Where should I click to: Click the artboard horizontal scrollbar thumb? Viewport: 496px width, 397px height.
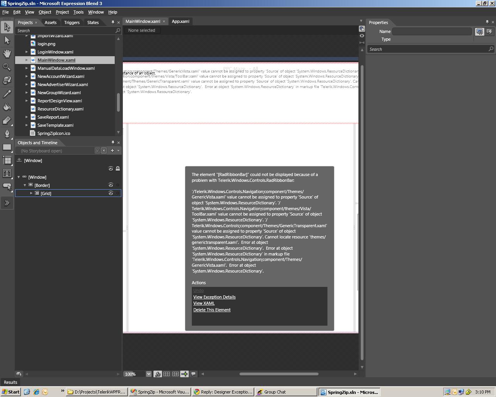coord(279,374)
